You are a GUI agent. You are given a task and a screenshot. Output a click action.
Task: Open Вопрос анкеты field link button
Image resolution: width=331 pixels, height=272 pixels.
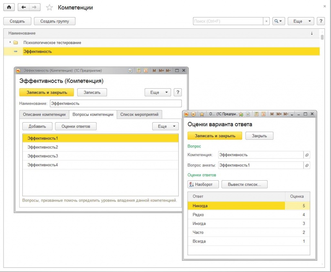(307, 166)
